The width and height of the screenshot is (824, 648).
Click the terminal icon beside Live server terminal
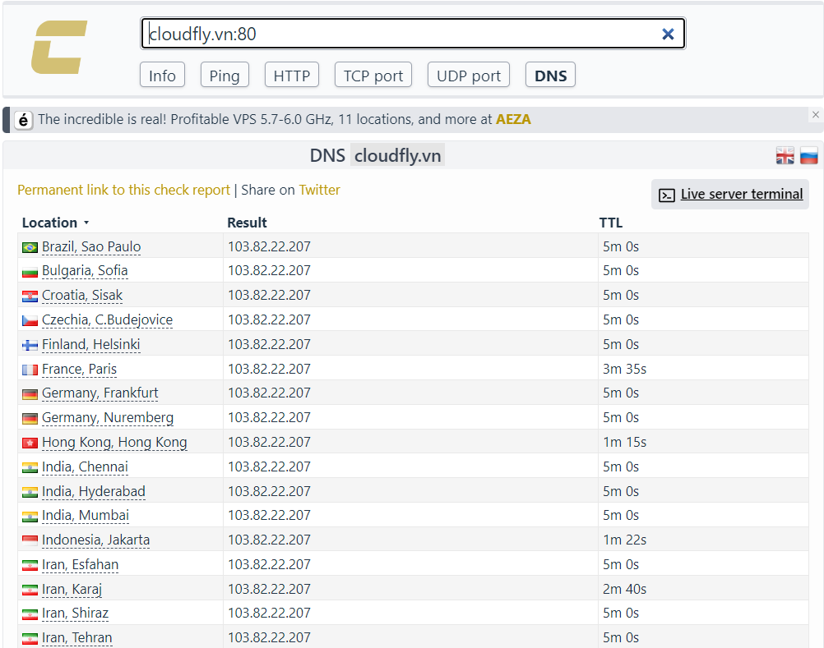[x=667, y=195]
